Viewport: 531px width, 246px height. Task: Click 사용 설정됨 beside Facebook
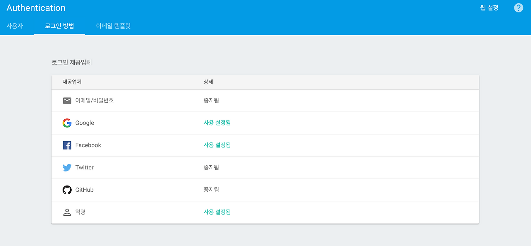point(217,145)
